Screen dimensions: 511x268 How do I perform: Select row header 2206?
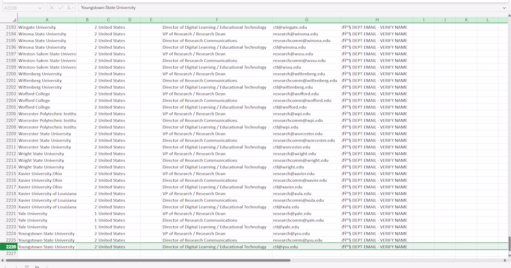tap(9, 114)
